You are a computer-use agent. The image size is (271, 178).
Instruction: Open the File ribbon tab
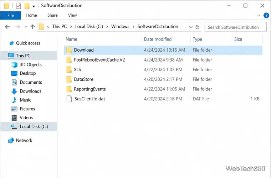pos(11,15)
